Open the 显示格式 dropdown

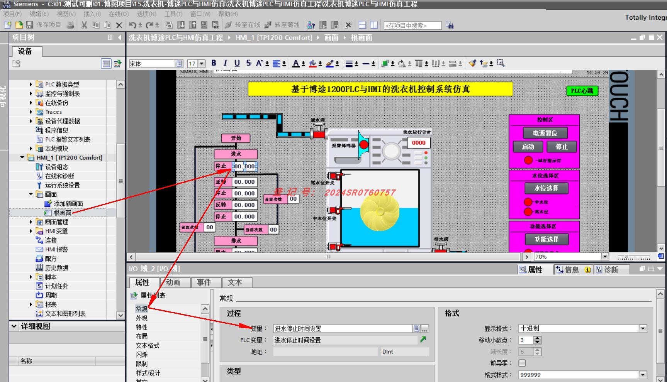click(643, 328)
